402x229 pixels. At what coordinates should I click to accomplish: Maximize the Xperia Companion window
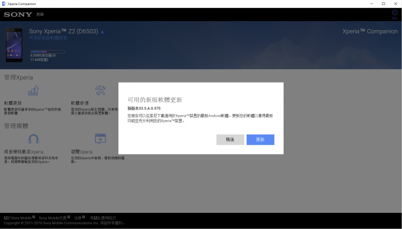tap(383, 3)
